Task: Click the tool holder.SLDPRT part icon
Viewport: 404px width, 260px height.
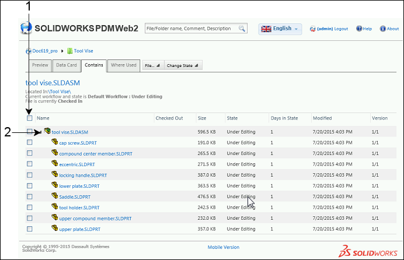Action: click(x=55, y=206)
